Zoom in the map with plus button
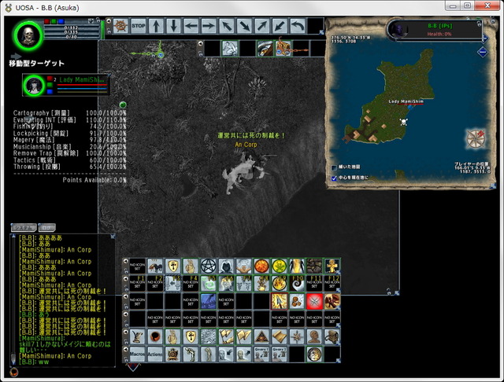 coord(484,39)
